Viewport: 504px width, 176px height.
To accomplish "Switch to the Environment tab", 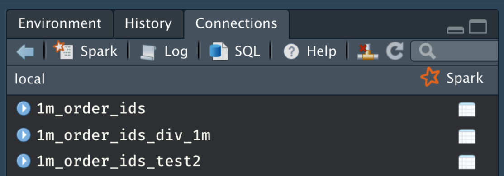I will click(60, 24).
